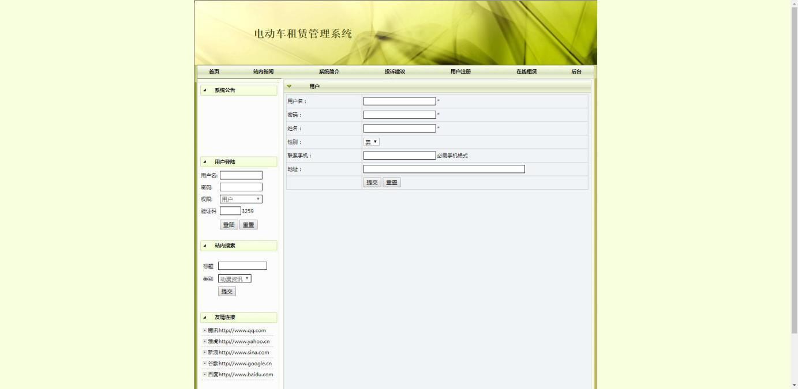This screenshot has height=389, width=798.
Task: Open the 雅虎 http://www.yahoo.cn link
Action: pyautogui.click(x=239, y=341)
